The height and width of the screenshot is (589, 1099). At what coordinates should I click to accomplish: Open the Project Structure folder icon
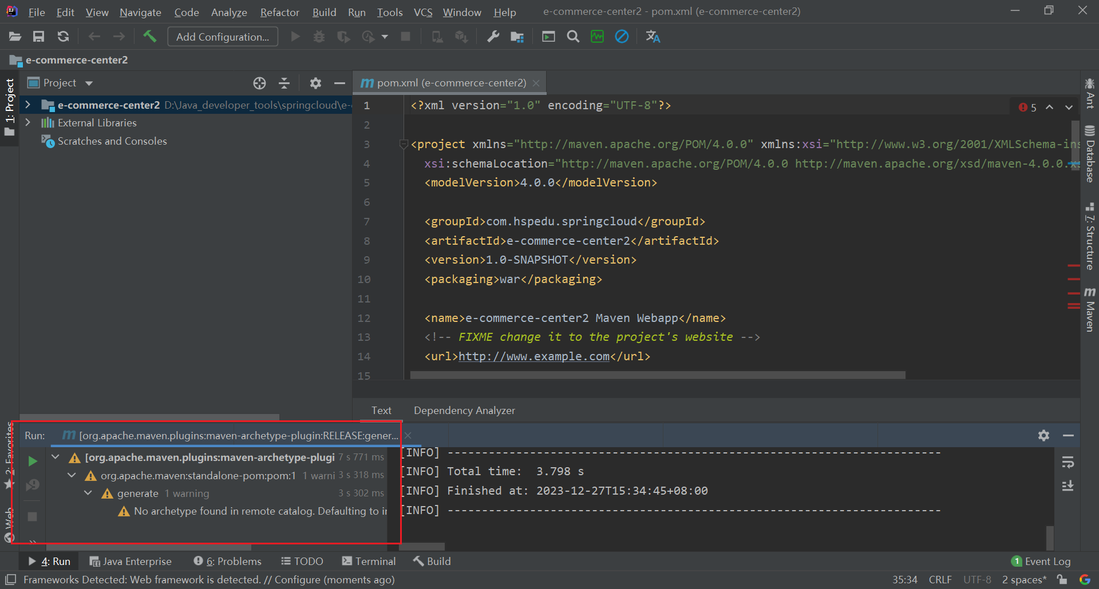coord(517,37)
